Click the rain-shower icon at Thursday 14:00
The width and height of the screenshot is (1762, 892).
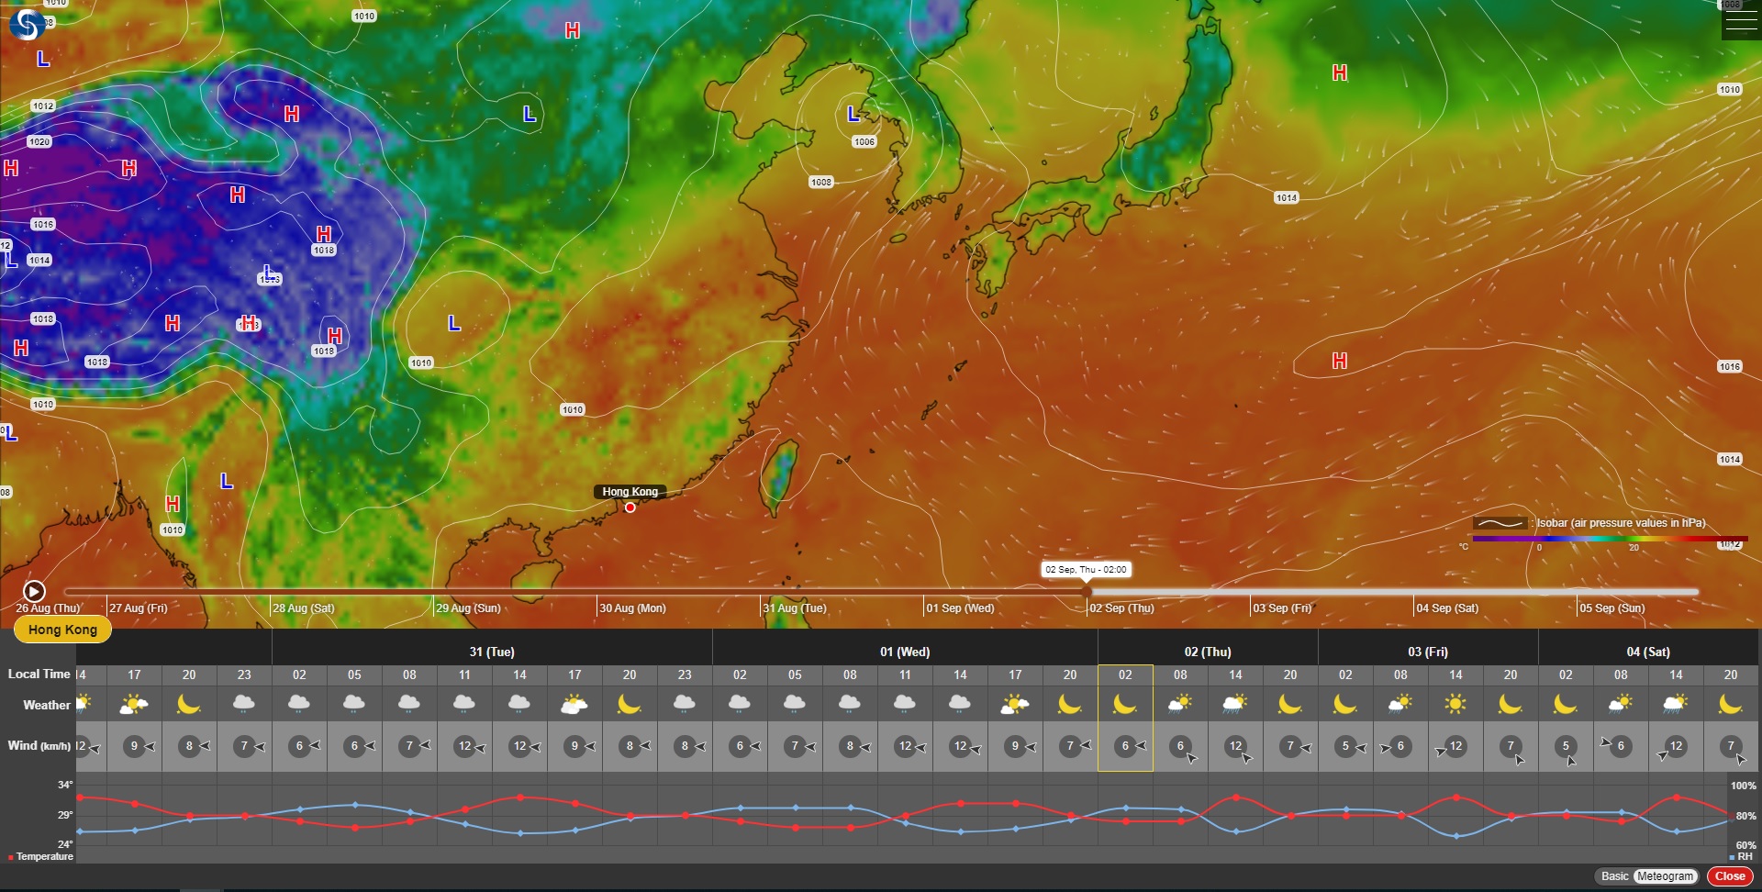point(1235,705)
